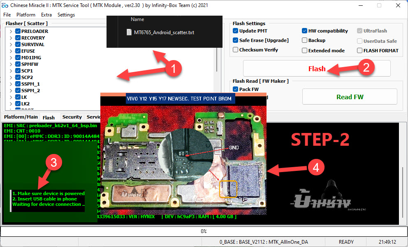408x247 pixels.
Task: Expand the SURVIVAL tree node
Action: 11,44
